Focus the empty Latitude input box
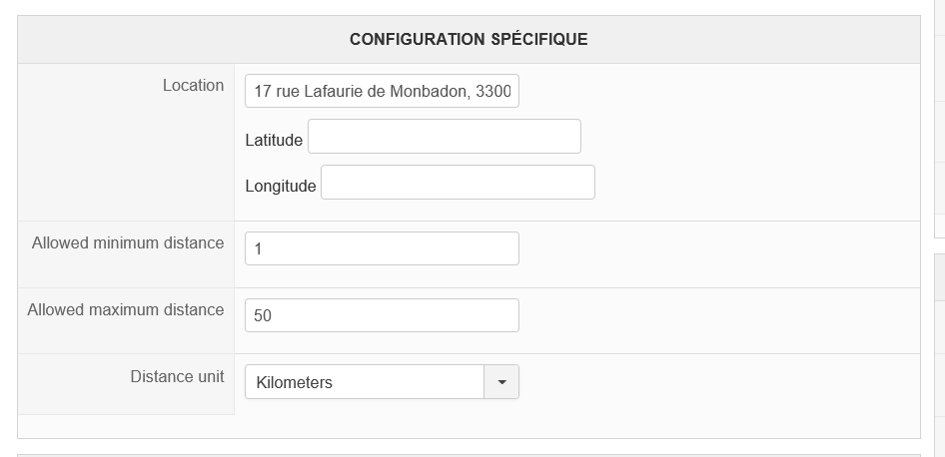Image resolution: width=945 pixels, height=457 pixels. (444, 137)
